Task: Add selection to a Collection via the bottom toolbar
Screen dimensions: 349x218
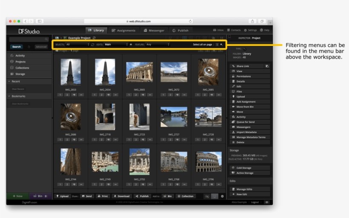Action: [x=186, y=196]
